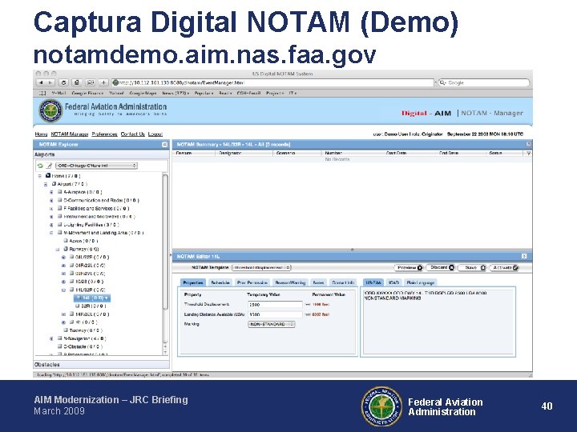This screenshot has height=432, width=577.
Task: Switch to the ICAO output tab
Action: coord(393,282)
